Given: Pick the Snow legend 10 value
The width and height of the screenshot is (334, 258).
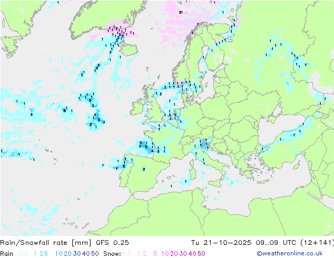Looking at the screenshot, I should pyautogui.click(x=165, y=254).
